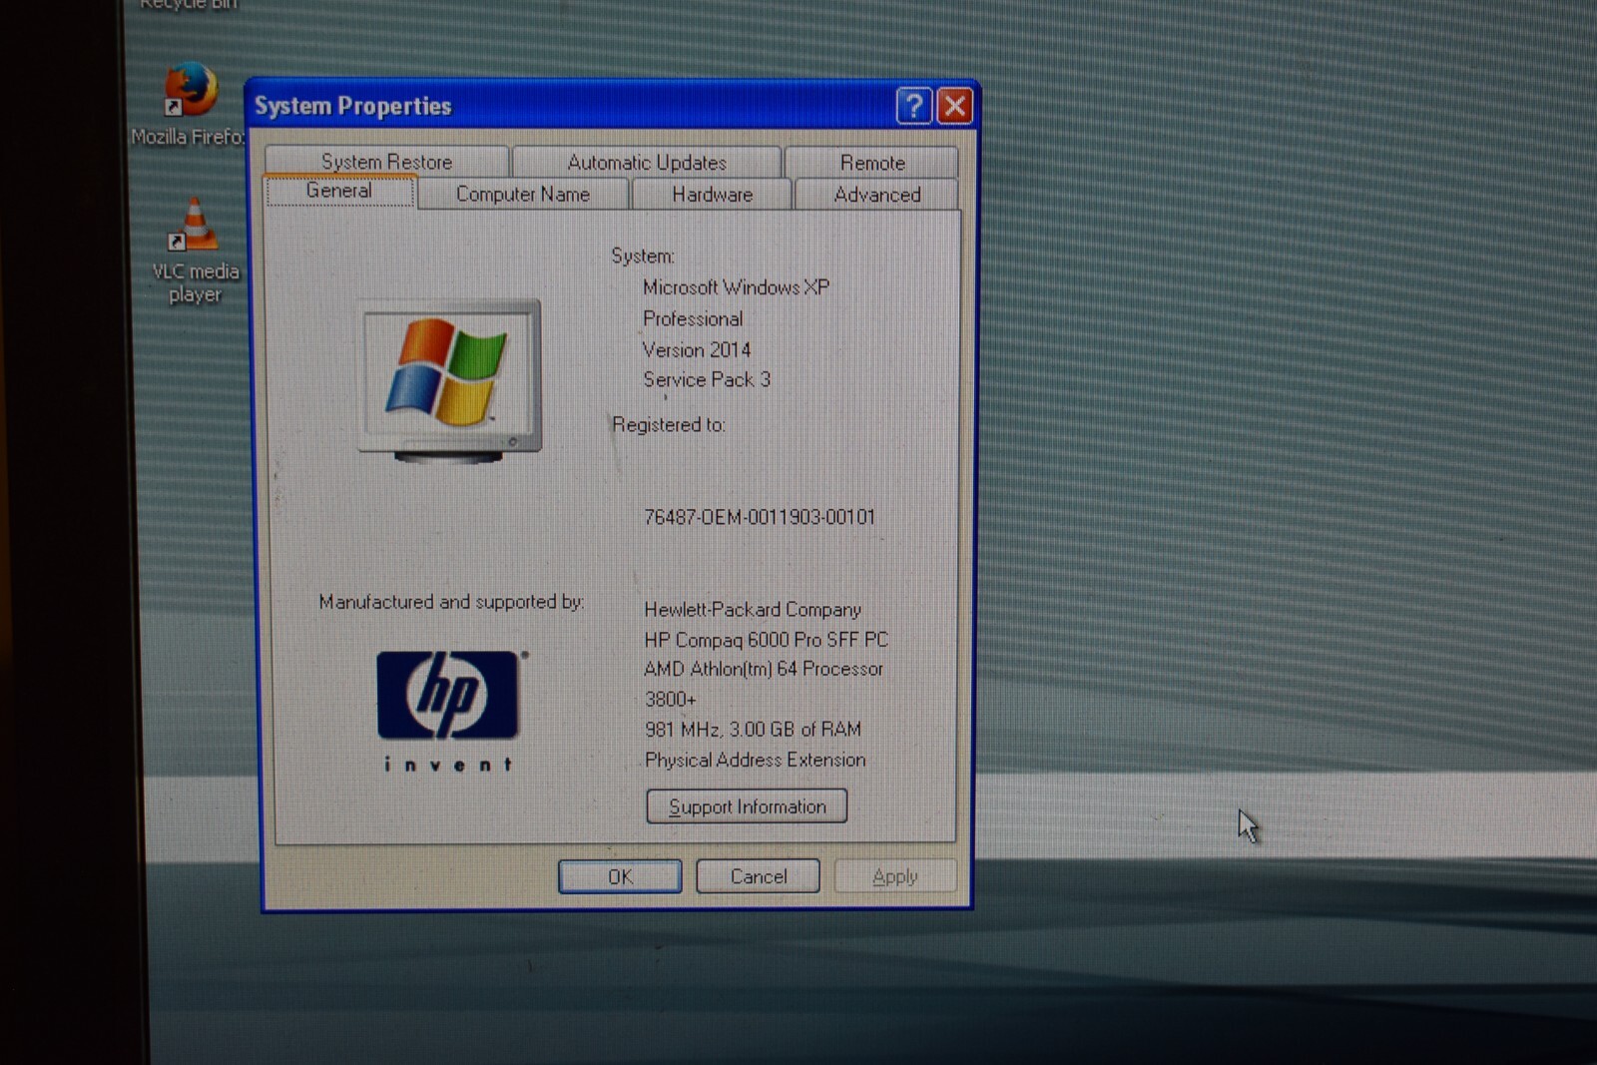Select the VLC media player desktop icon
This screenshot has width=1597, height=1065.
pos(196,251)
